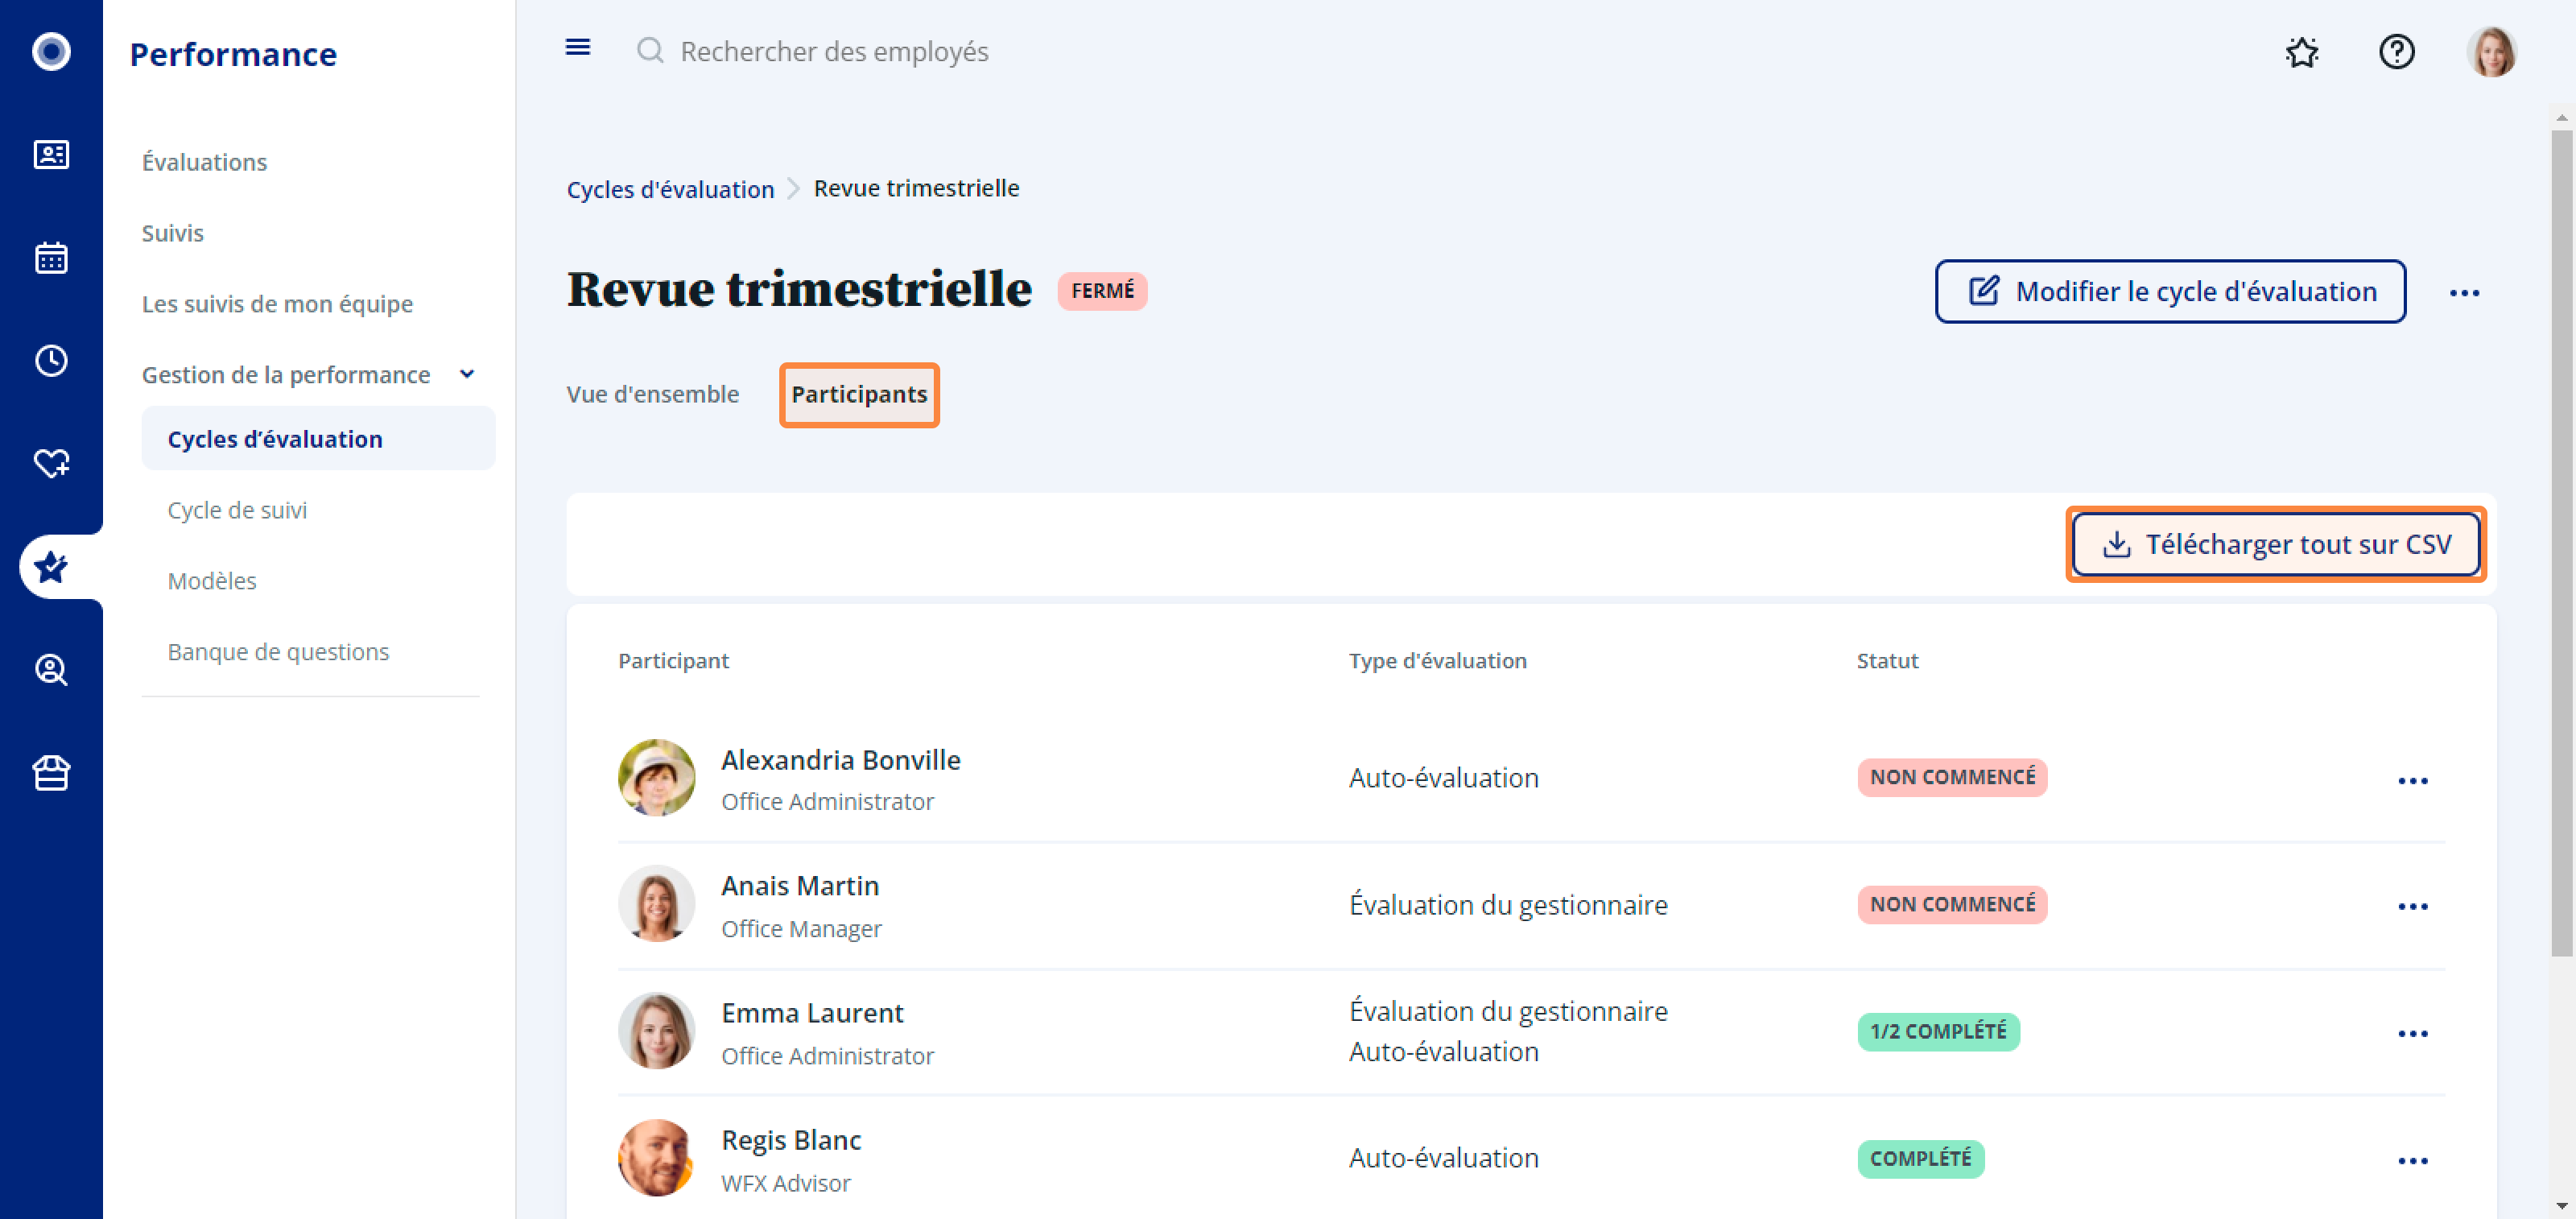
Task: Open the heart benefits sidebar icon
Action: tap(51, 463)
